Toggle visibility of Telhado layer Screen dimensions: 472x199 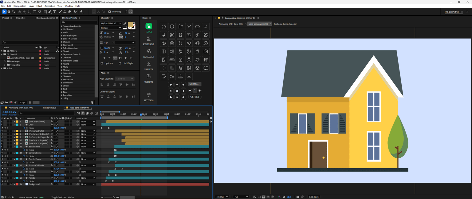2,172
